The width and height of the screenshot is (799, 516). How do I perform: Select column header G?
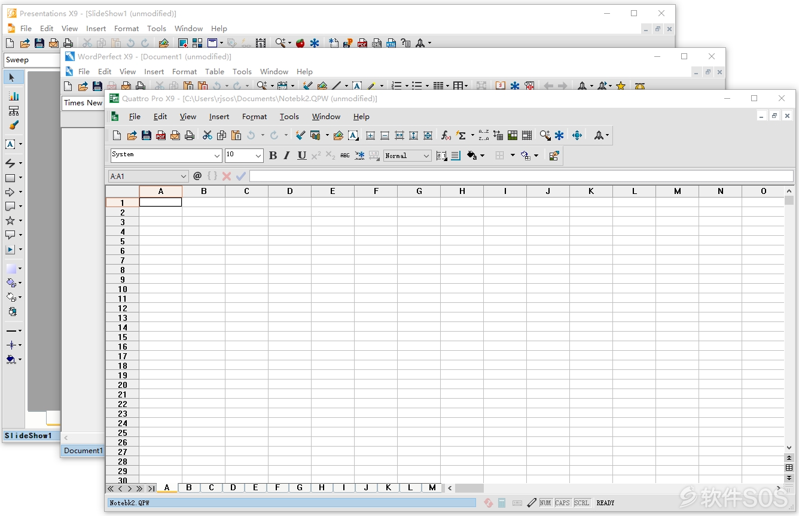click(419, 191)
